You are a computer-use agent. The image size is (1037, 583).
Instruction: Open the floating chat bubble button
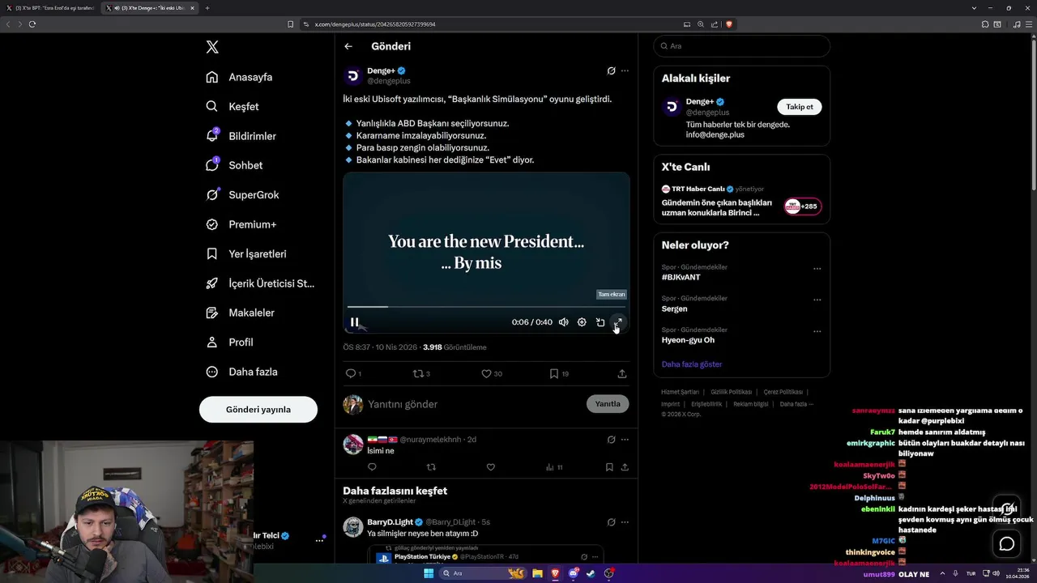pos(1007,544)
